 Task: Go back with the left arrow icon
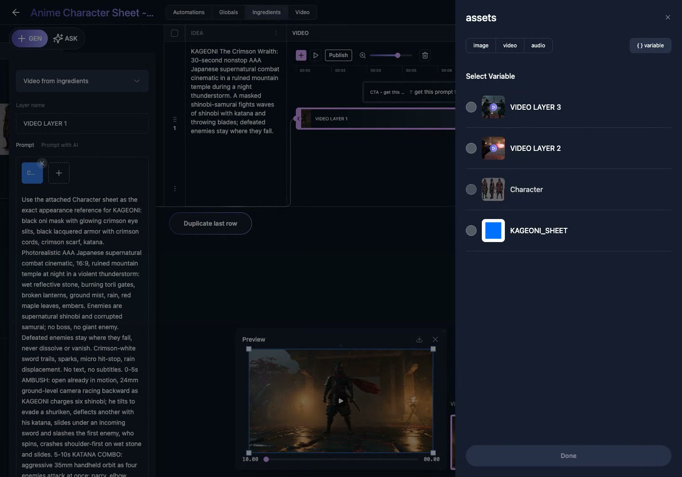(x=16, y=12)
